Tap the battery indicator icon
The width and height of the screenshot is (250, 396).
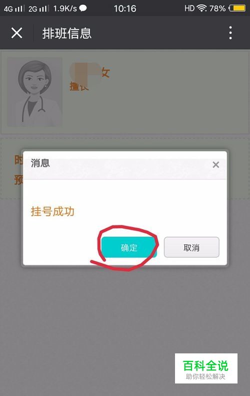237,9
